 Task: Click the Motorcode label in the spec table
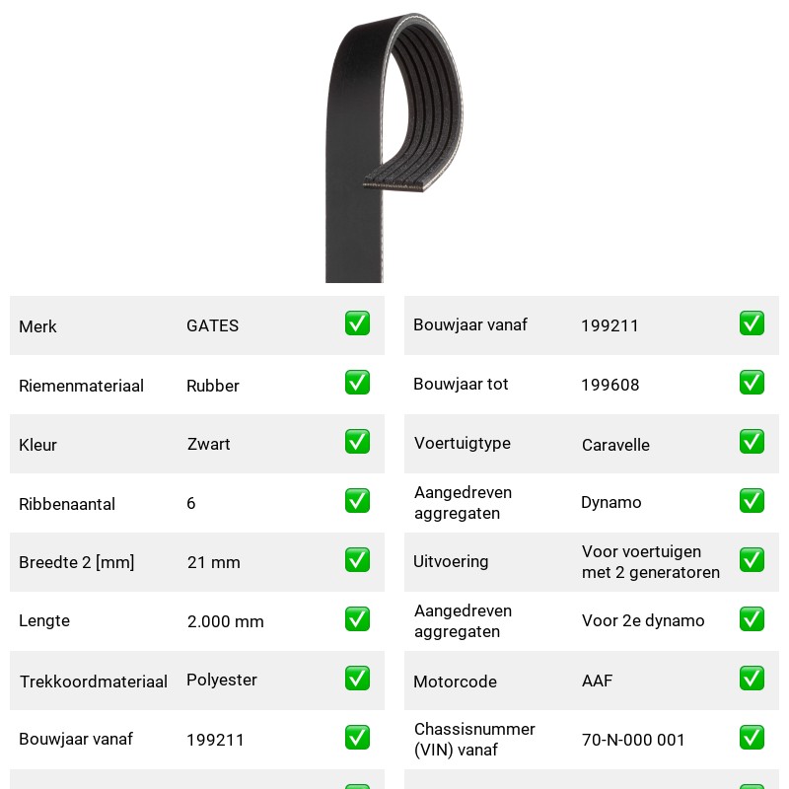point(455,681)
